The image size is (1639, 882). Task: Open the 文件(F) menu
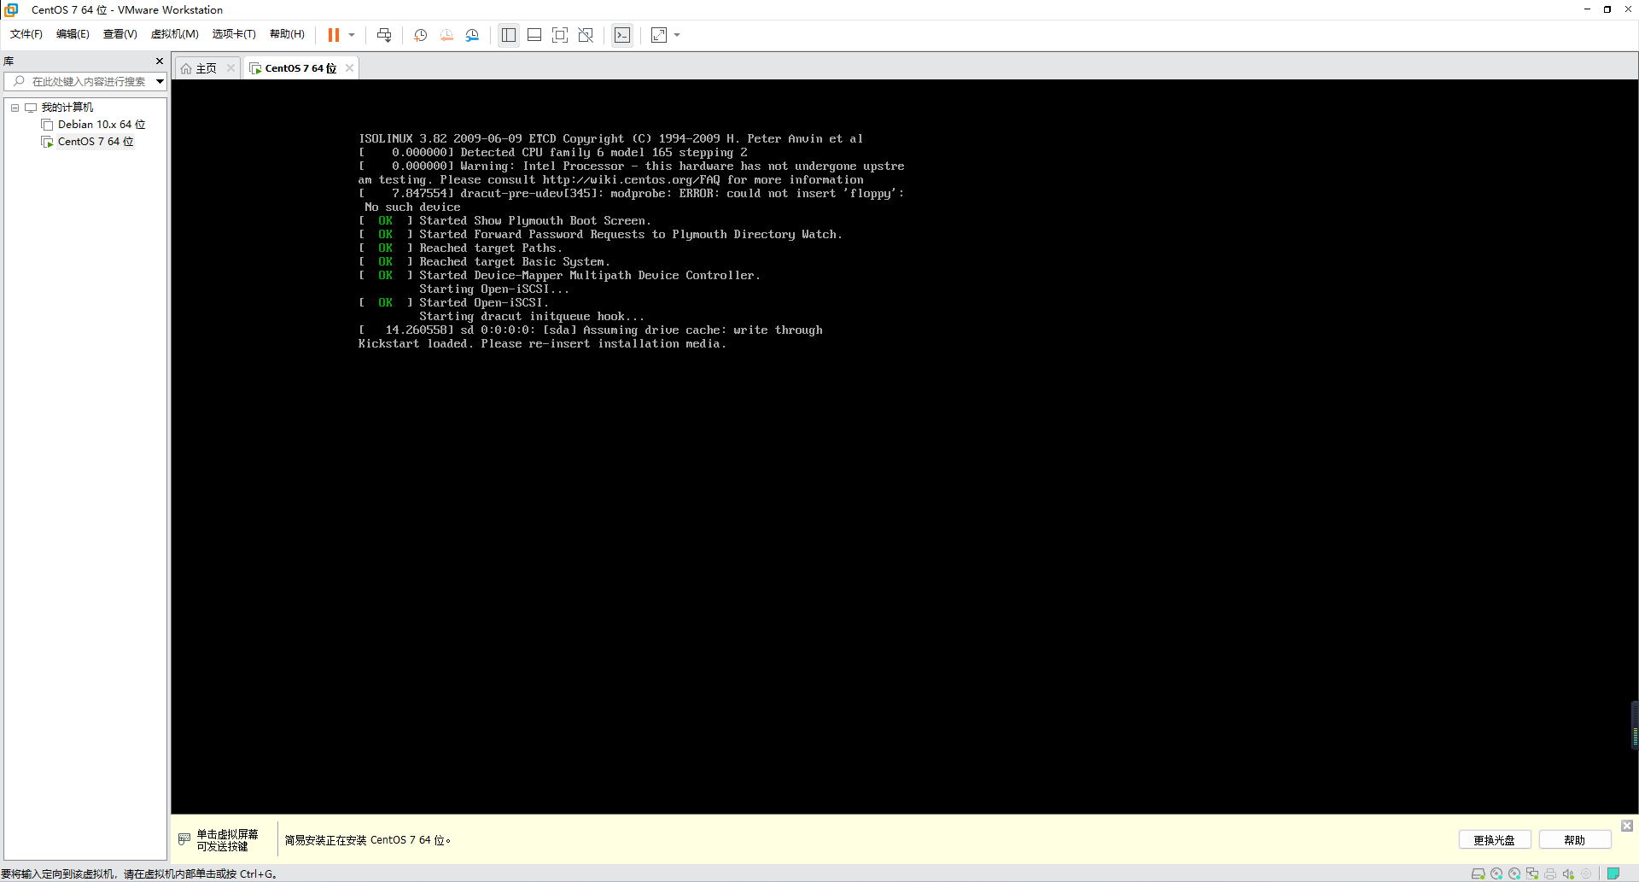(26, 34)
